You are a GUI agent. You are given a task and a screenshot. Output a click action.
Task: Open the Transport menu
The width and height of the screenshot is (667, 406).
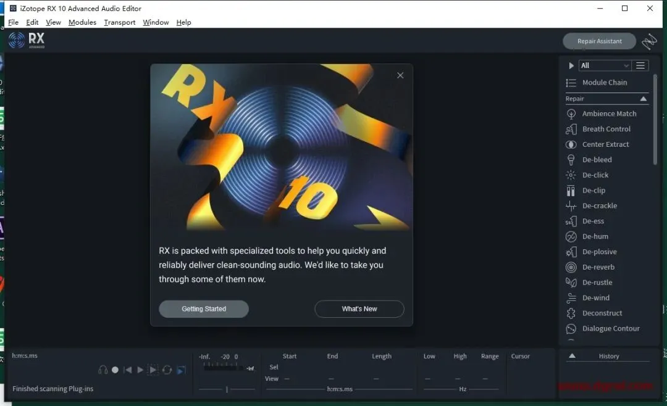120,22
